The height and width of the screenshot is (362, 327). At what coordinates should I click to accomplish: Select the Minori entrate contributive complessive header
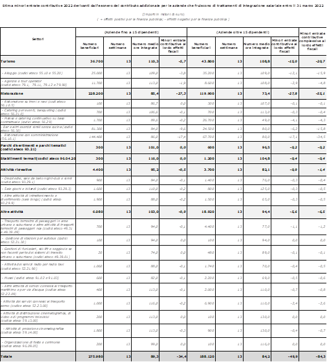pos(312,41)
